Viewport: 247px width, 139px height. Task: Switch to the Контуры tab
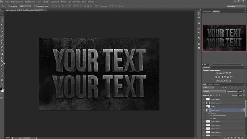pyautogui.click(x=217, y=85)
